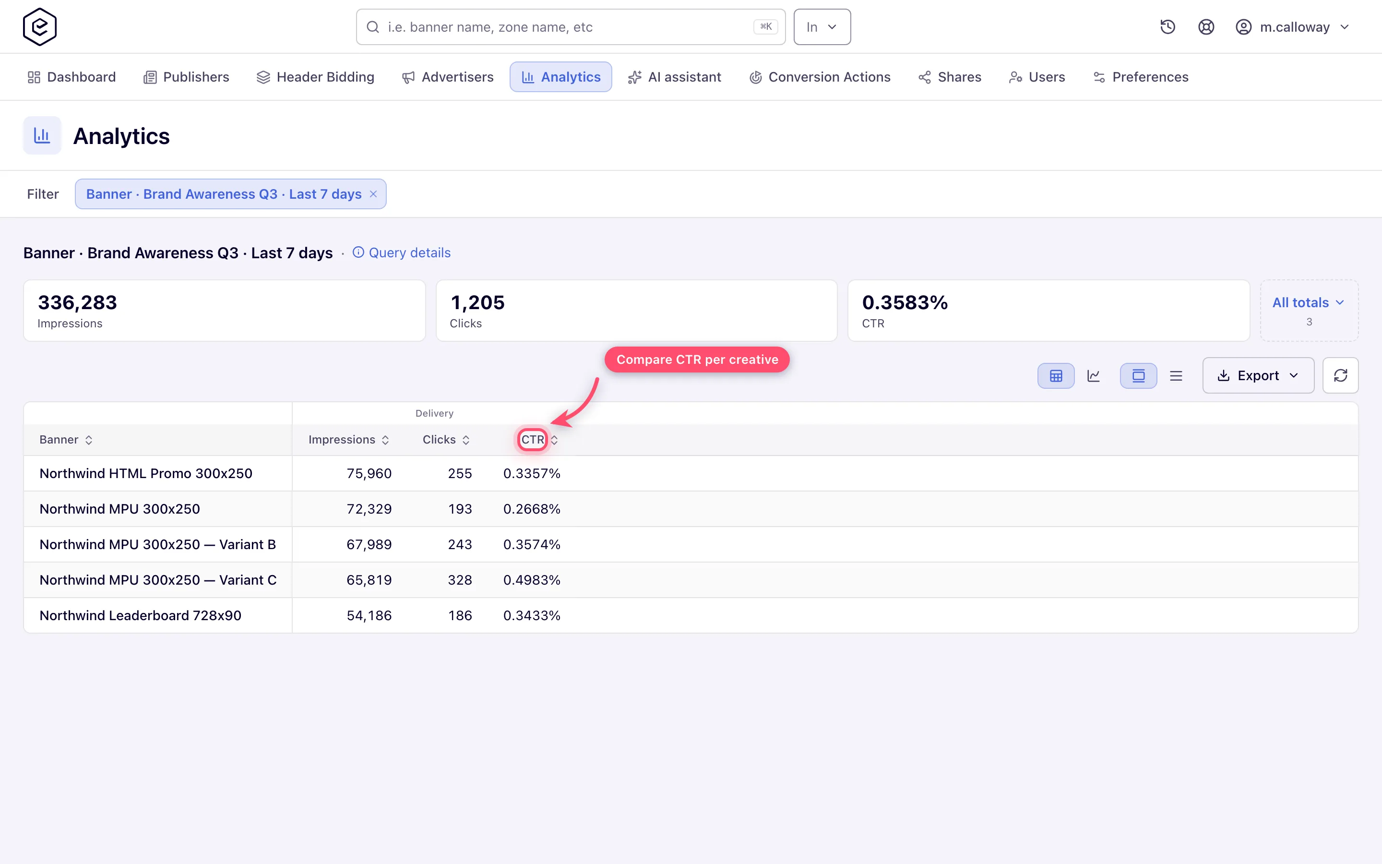Sort by Impressions column arrows

385,440
